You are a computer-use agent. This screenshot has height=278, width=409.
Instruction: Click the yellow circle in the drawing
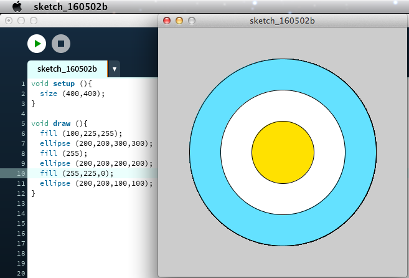coord(283,153)
